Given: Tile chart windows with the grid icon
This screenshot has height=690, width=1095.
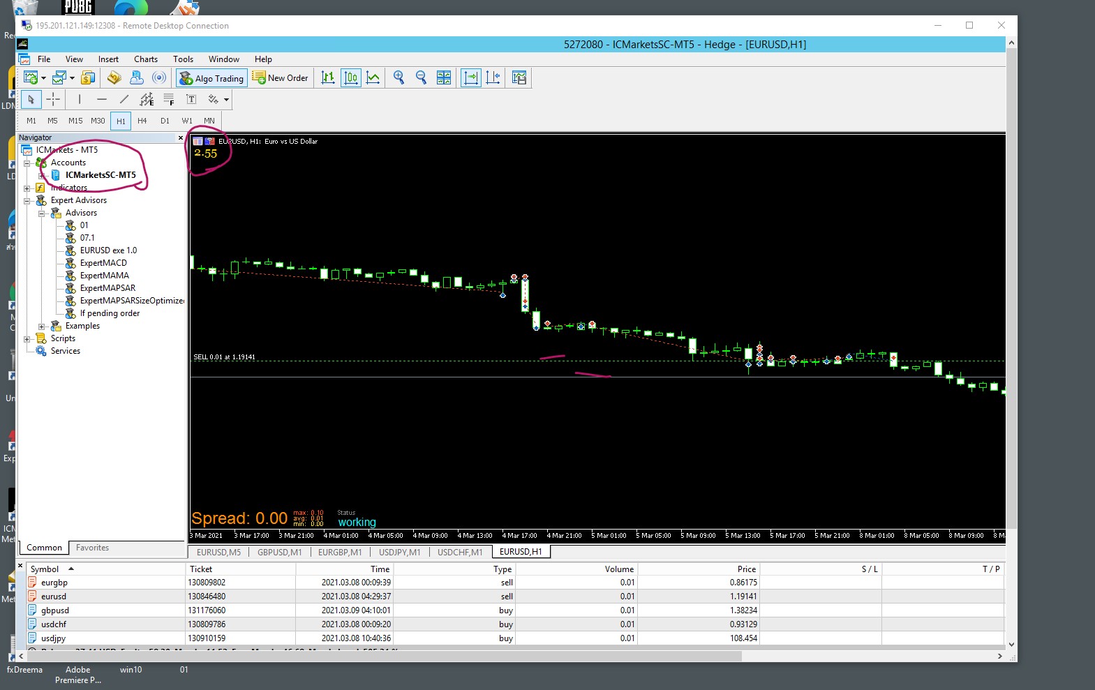Looking at the screenshot, I should [x=444, y=77].
